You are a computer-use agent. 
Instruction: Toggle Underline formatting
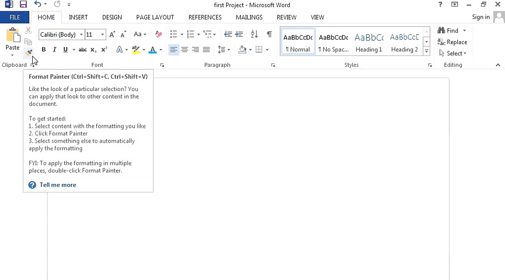[65, 49]
